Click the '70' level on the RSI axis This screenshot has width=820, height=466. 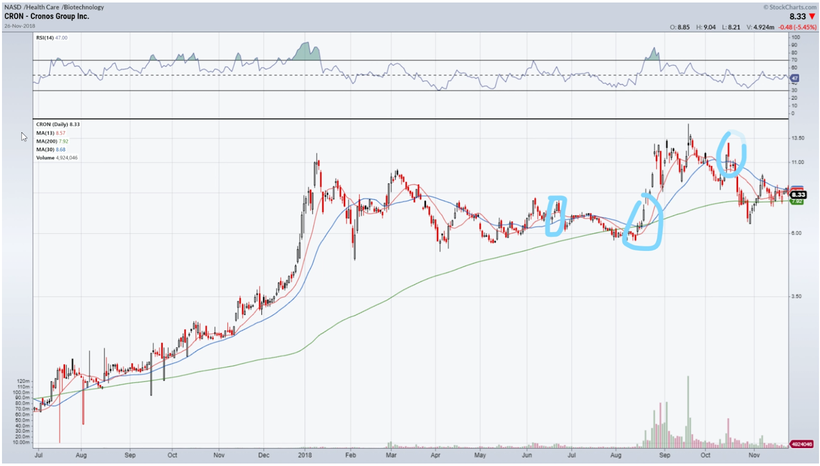(794, 60)
